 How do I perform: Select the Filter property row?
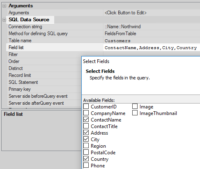44,54
